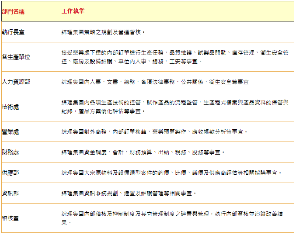Image resolution: width=296 pixels, height=235 pixels.
Task: Select the 資訊部 department cell
Action: (x=10, y=193)
